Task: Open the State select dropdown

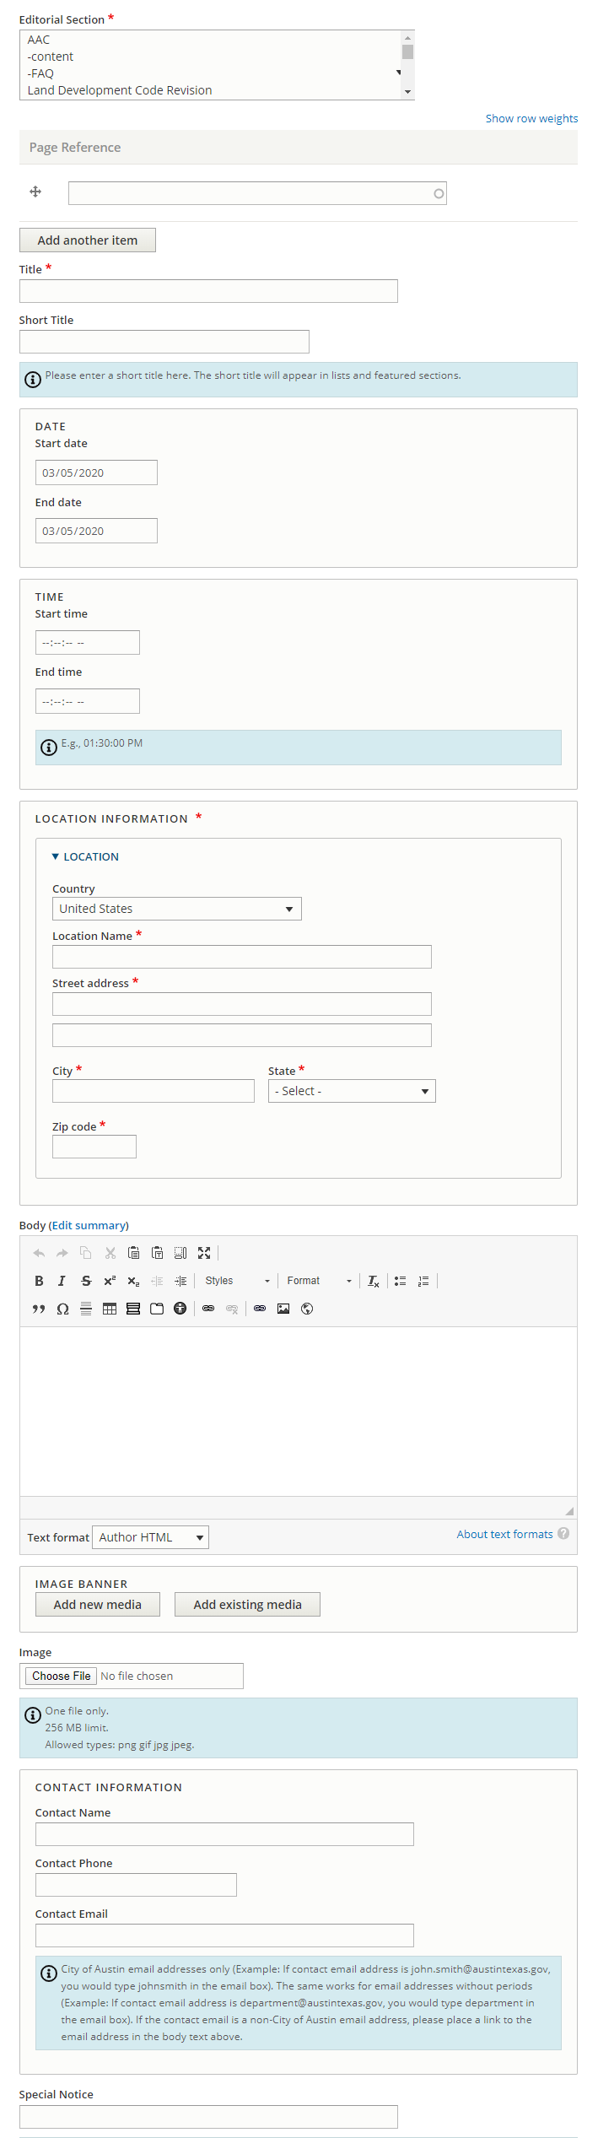Action: [x=351, y=1091]
